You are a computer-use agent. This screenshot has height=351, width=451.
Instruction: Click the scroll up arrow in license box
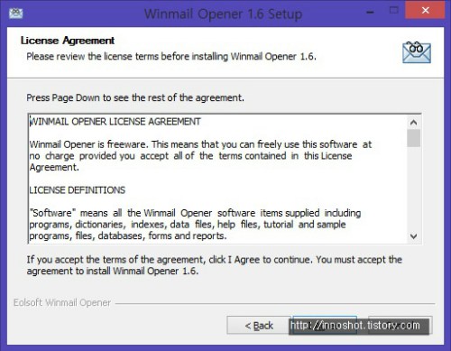[x=414, y=123]
